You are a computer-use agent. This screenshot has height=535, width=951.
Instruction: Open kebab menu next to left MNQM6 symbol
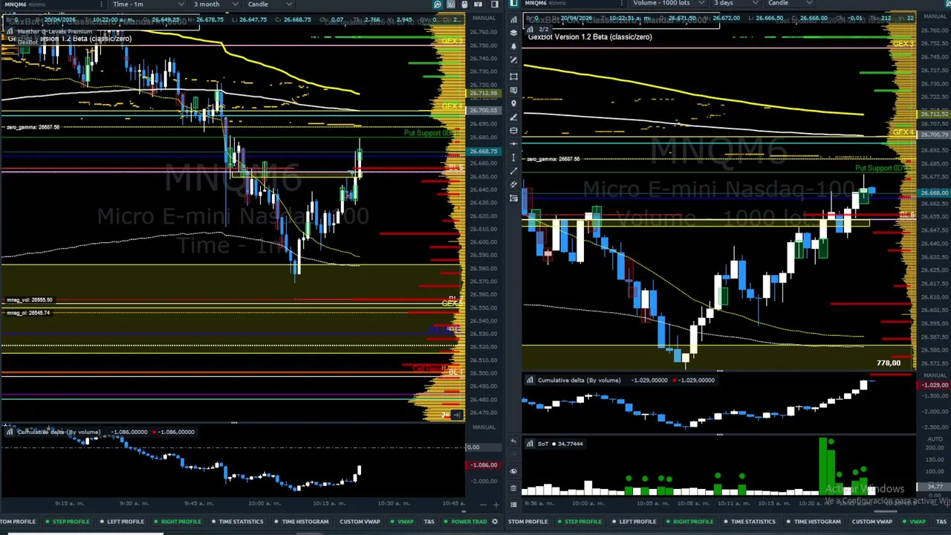(x=100, y=4)
